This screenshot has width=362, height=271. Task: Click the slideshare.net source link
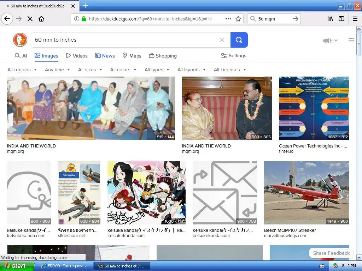[x=72, y=236]
